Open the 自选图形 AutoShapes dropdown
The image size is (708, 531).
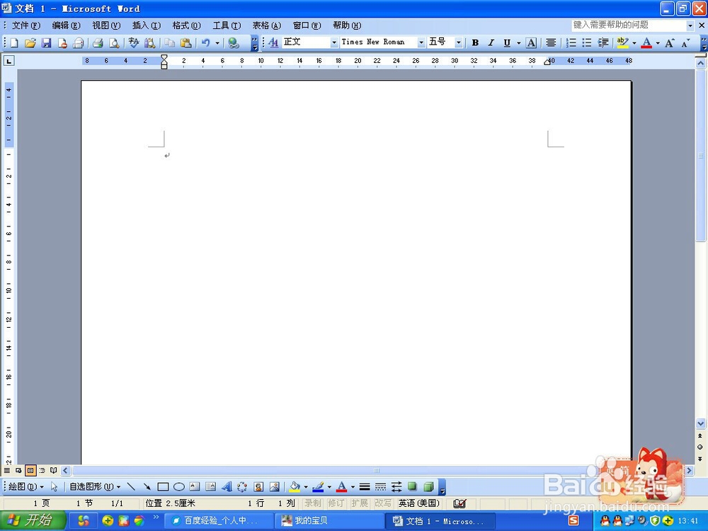[95, 486]
